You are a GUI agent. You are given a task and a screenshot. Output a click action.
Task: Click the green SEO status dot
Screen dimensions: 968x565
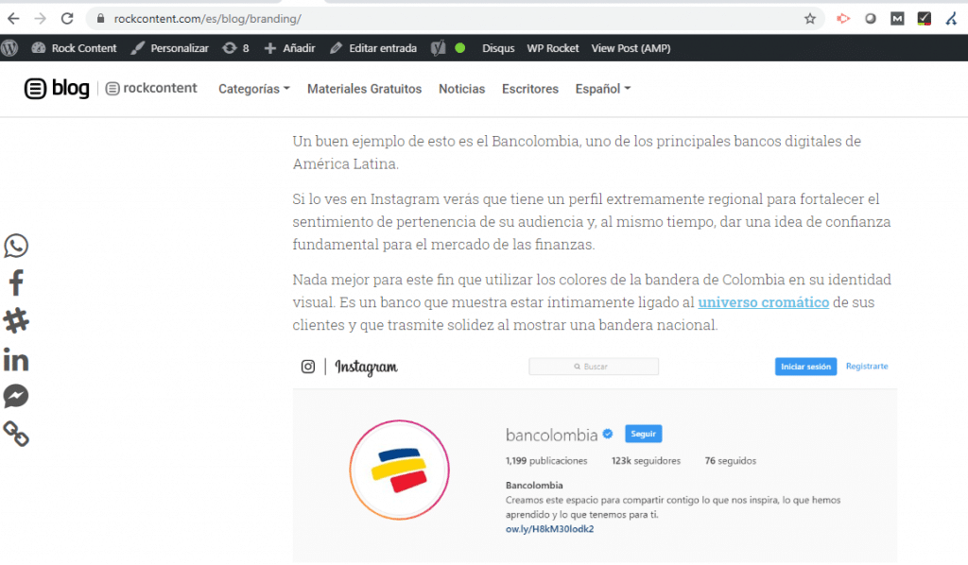pos(460,48)
